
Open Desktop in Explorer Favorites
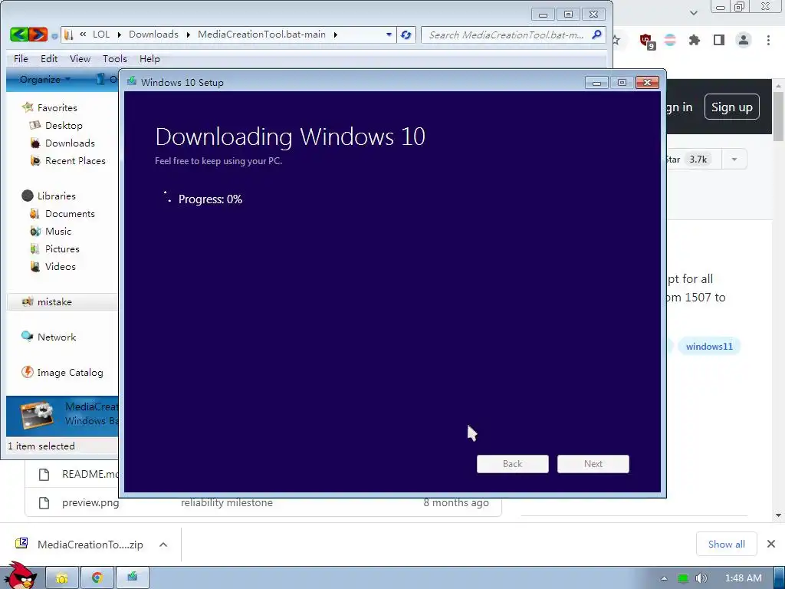[64, 125]
